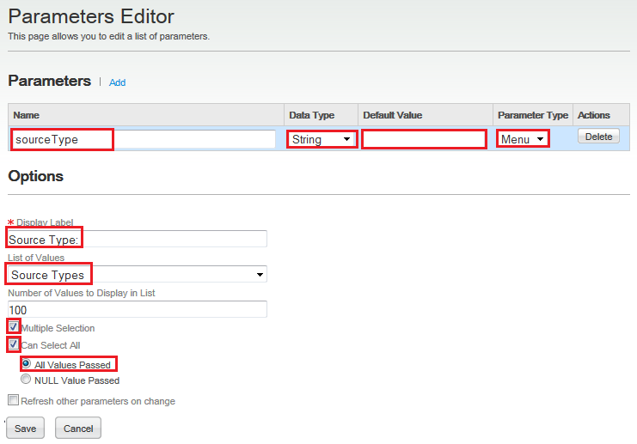Select All Values Passed radio option
The height and width of the screenshot is (444, 637).
click(x=26, y=363)
